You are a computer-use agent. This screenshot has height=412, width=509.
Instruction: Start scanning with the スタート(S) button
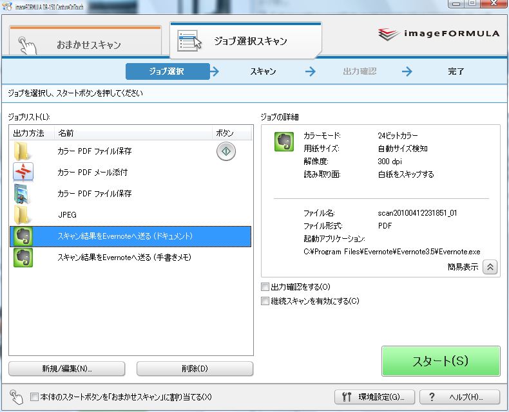[x=441, y=361]
